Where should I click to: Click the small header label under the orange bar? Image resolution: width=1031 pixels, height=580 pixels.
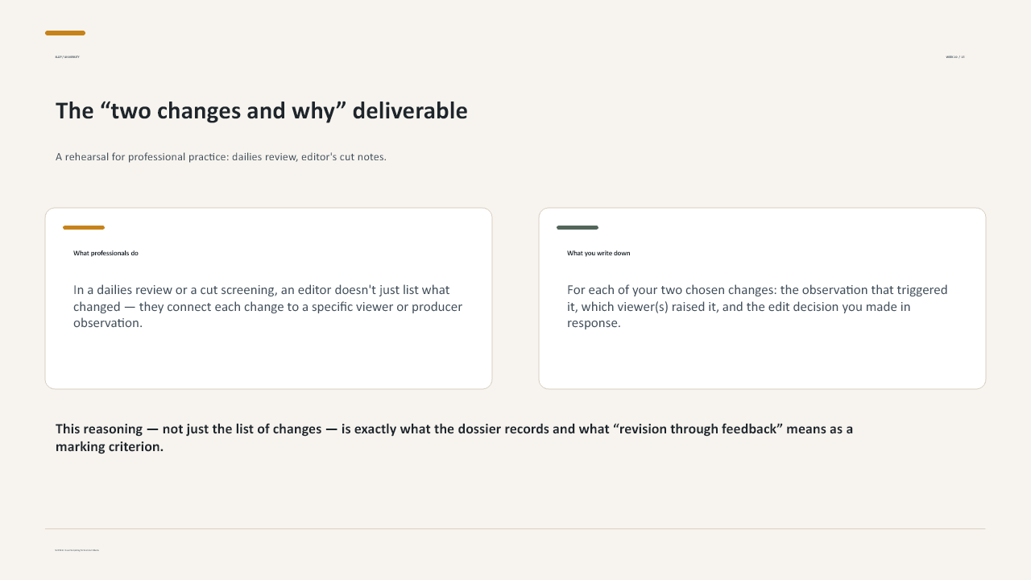68,57
